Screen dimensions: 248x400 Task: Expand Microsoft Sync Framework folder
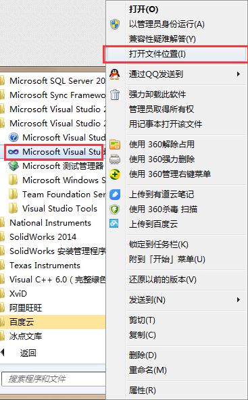click(53, 95)
